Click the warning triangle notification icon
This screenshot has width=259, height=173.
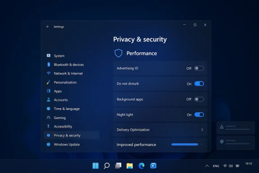[222, 127]
